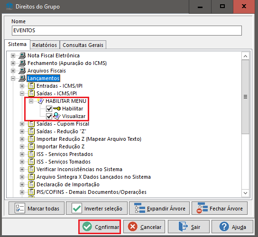Expand Importar Redução Z (Mapear Arquivo Texto) node
This screenshot has height=237, width=258.
(x=22, y=139)
